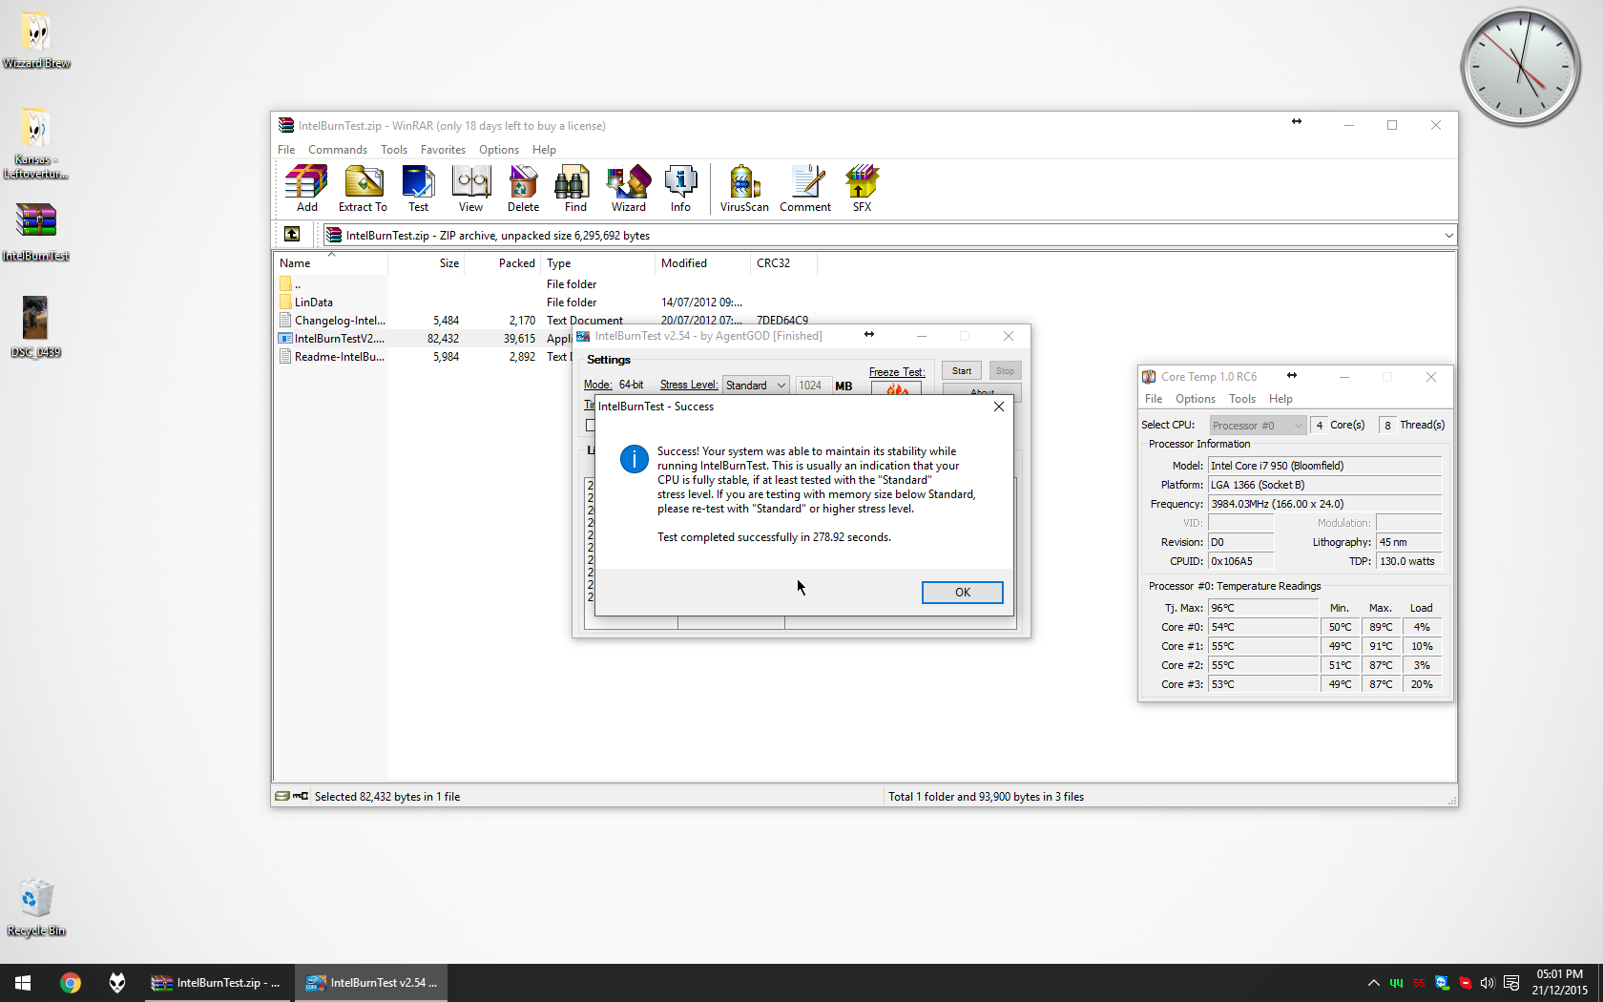Start VirusScan from WinRAR toolbar
1603x1002 pixels.
click(x=744, y=188)
